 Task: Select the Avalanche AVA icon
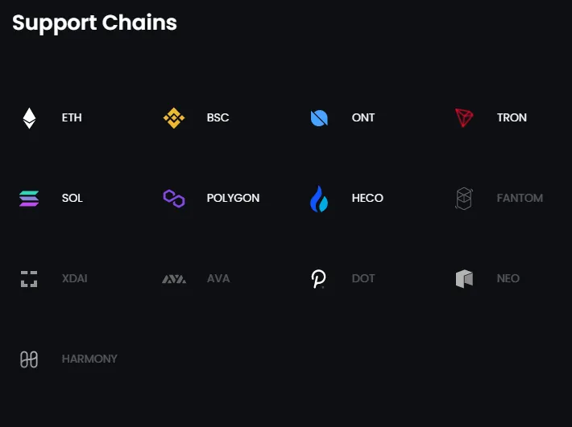coord(174,279)
